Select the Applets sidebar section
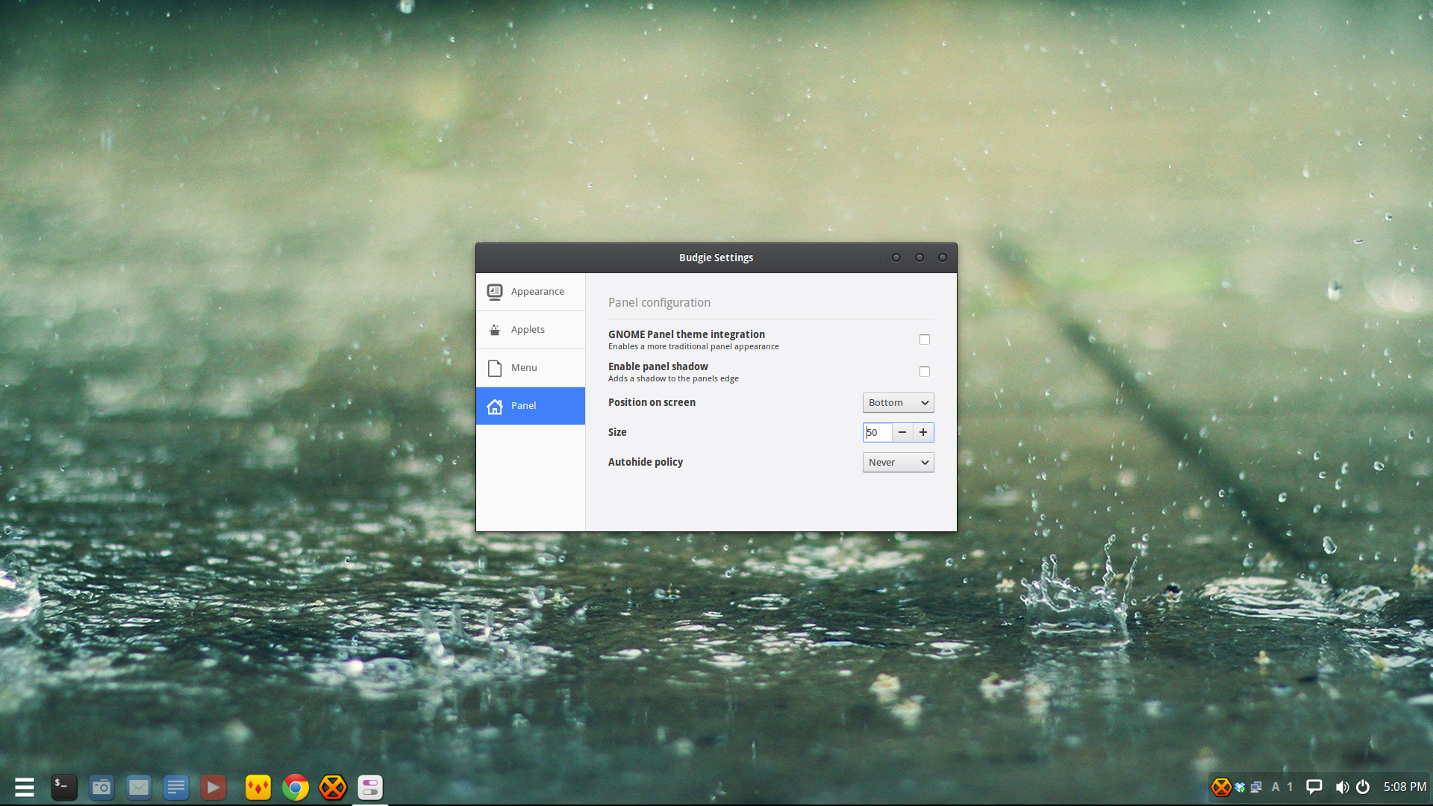 pyautogui.click(x=531, y=330)
